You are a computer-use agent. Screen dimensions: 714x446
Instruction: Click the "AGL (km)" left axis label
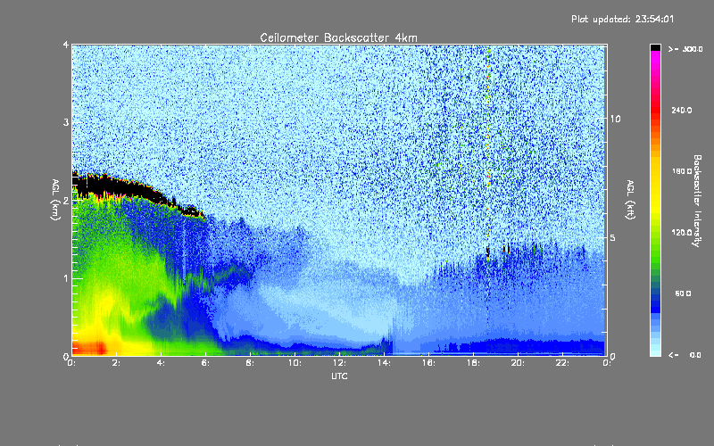pos(55,200)
